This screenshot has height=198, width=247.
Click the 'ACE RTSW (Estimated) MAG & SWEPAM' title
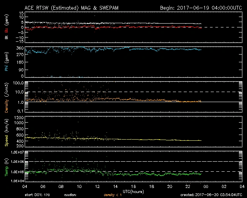coord(71,8)
